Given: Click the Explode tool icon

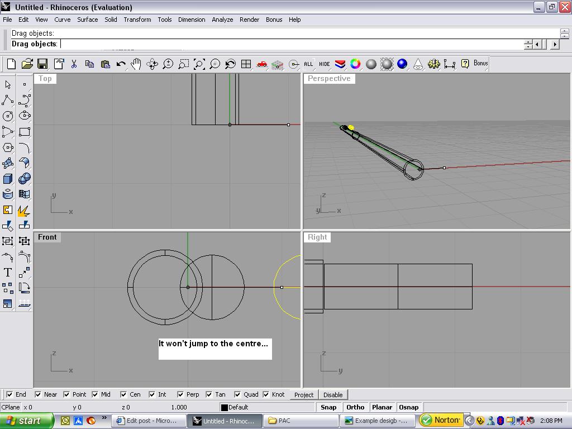Looking at the screenshot, I should (24, 211).
